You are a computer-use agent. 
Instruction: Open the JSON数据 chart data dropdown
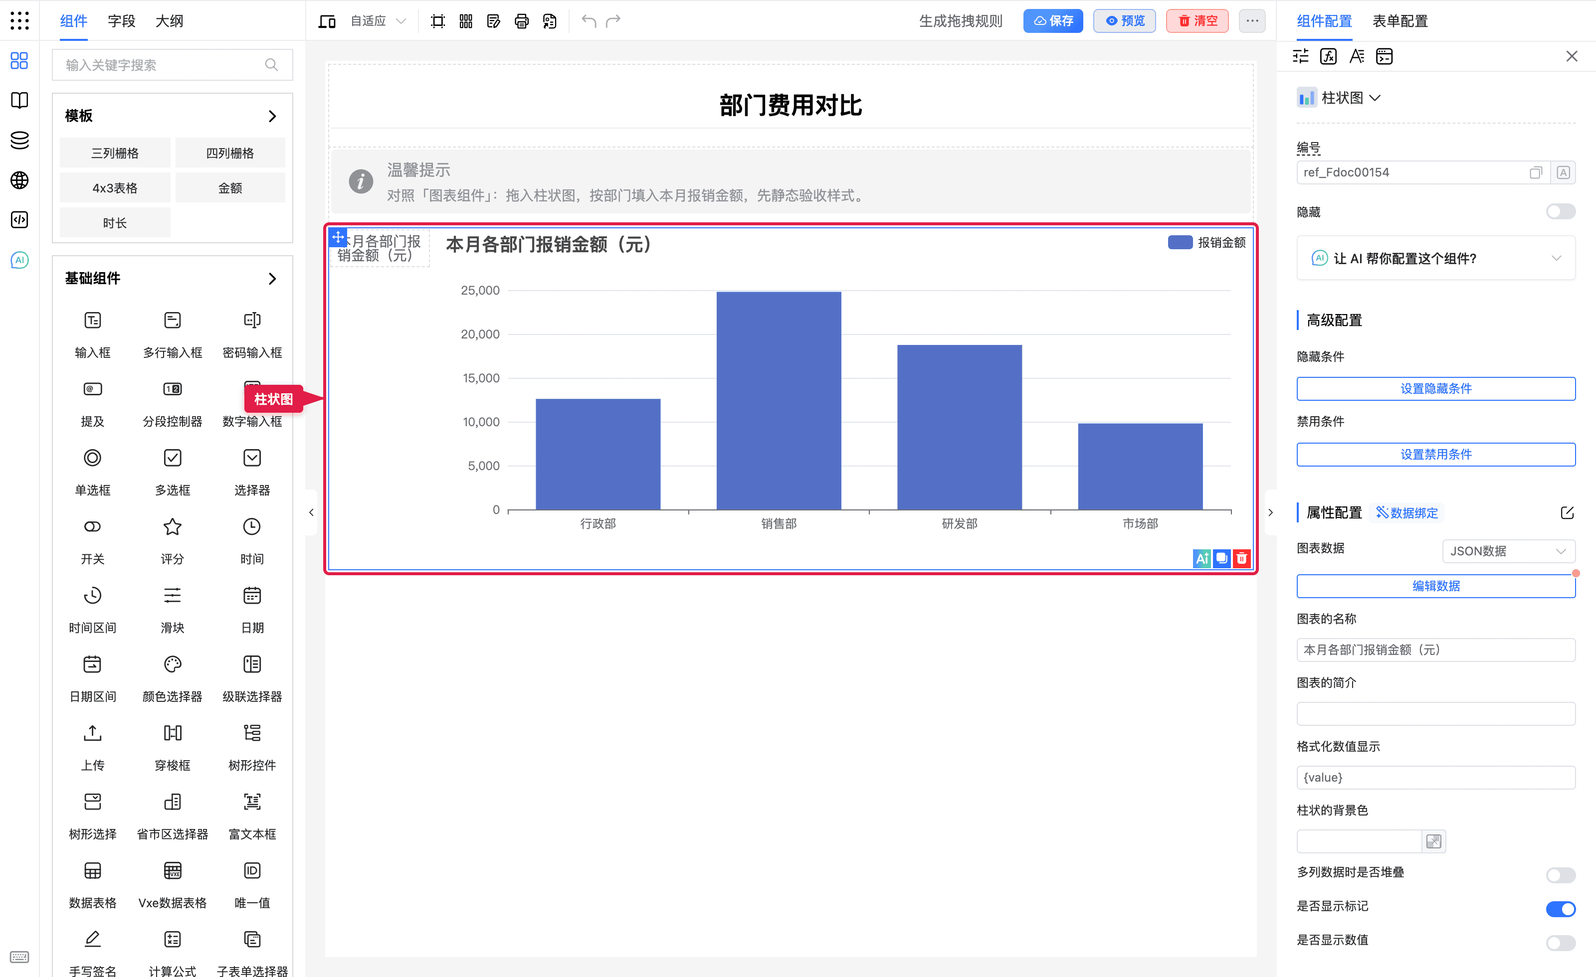click(1509, 551)
